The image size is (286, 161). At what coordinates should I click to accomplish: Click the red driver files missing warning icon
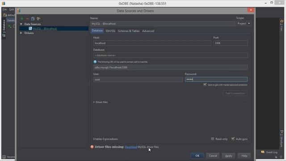[92, 147]
